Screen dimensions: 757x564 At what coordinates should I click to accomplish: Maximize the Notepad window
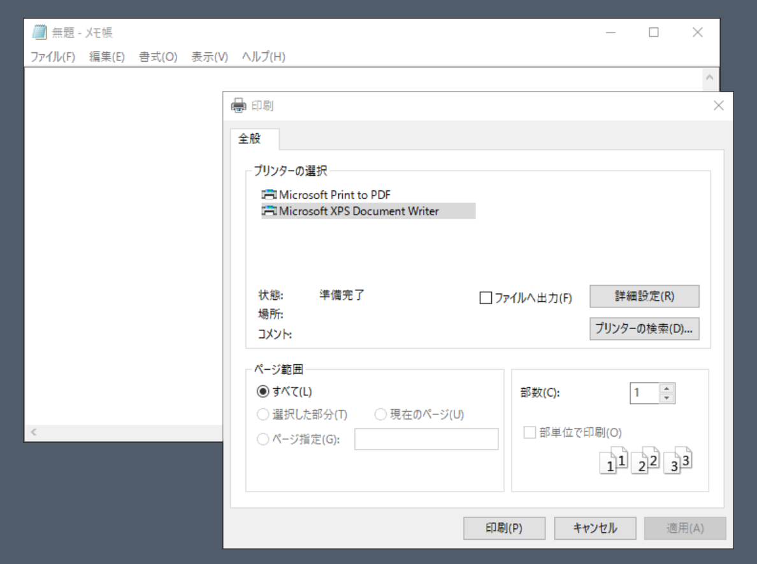(x=654, y=32)
